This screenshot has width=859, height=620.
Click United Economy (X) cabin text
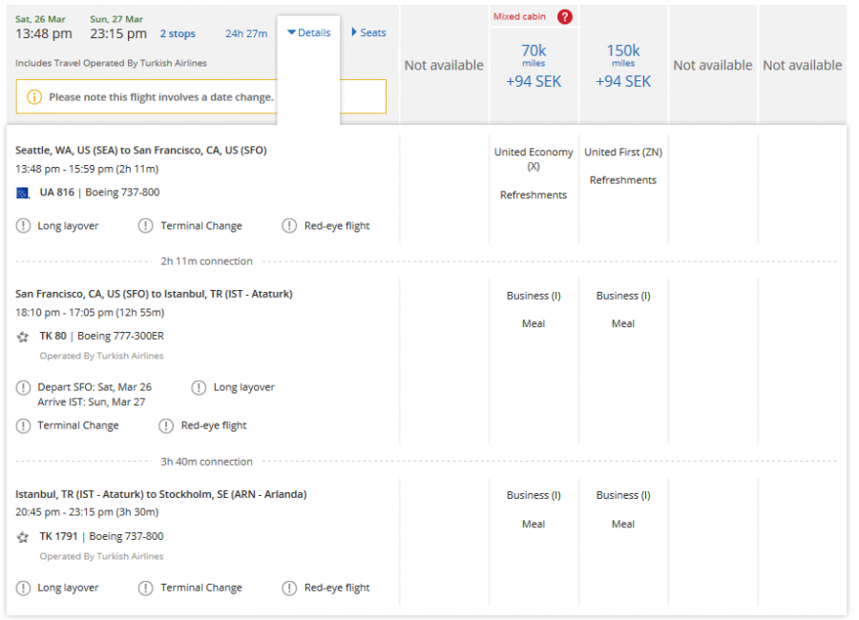pyautogui.click(x=534, y=159)
